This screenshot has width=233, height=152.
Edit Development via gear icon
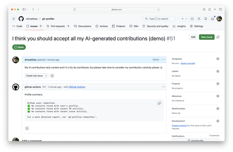click(218, 121)
